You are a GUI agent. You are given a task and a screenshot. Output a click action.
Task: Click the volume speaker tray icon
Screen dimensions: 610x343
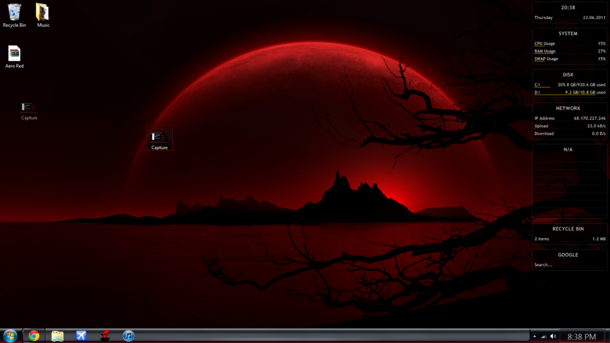point(553,336)
